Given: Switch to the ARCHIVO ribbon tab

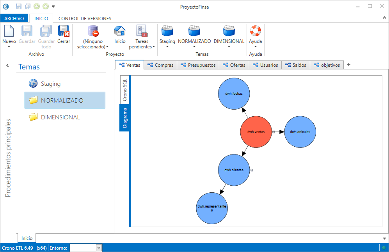Looking at the screenshot, I should pos(14,18).
